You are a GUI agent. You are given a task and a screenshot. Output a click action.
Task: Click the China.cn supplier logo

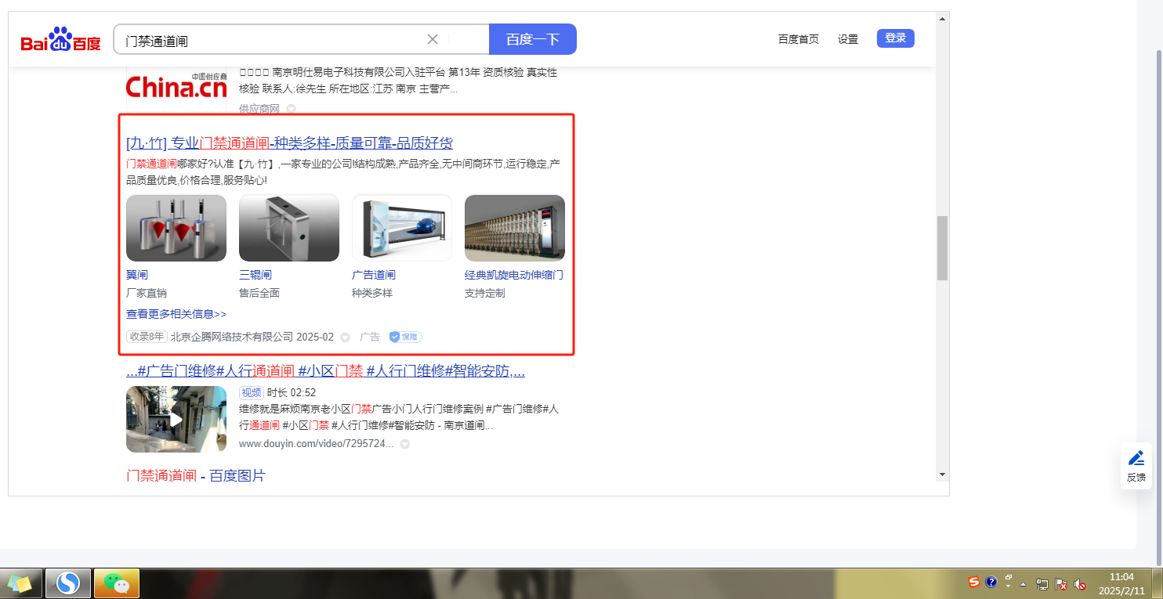[x=176, y=88]
